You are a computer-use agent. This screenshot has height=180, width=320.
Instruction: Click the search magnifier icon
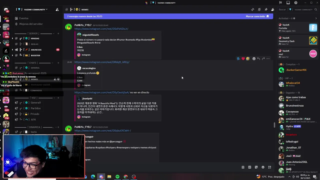pyautogui.click(x=315, y=9)
